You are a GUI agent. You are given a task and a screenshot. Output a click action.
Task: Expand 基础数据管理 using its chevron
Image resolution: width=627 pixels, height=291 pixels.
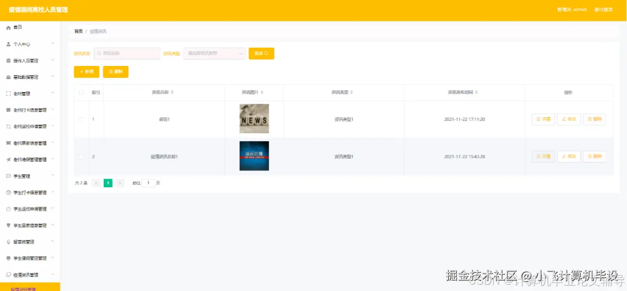pyautogui.click(x=53, y=76)
